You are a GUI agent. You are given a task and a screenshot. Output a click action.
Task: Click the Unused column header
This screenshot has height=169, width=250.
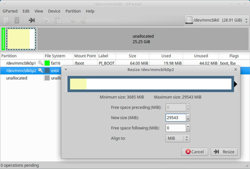201,56
